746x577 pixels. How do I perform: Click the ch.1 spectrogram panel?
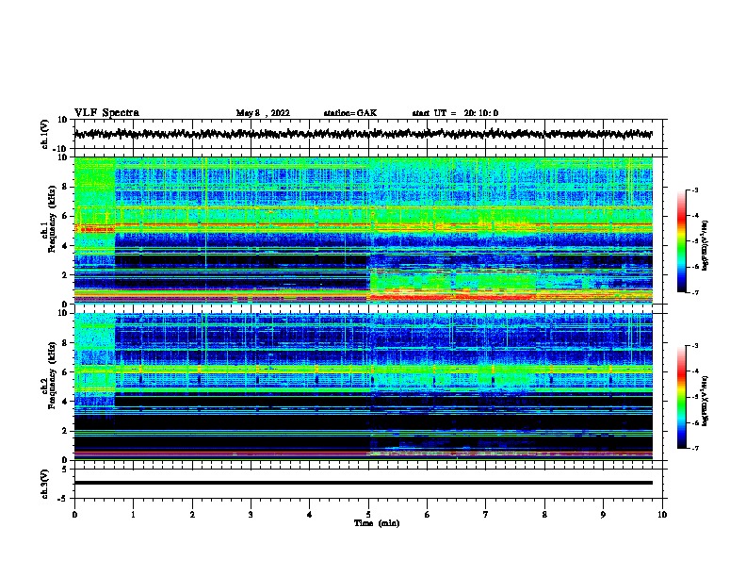pos(364,230)
